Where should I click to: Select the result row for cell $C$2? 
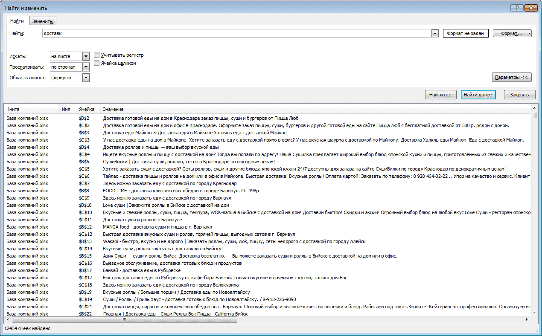coord(267,125)
